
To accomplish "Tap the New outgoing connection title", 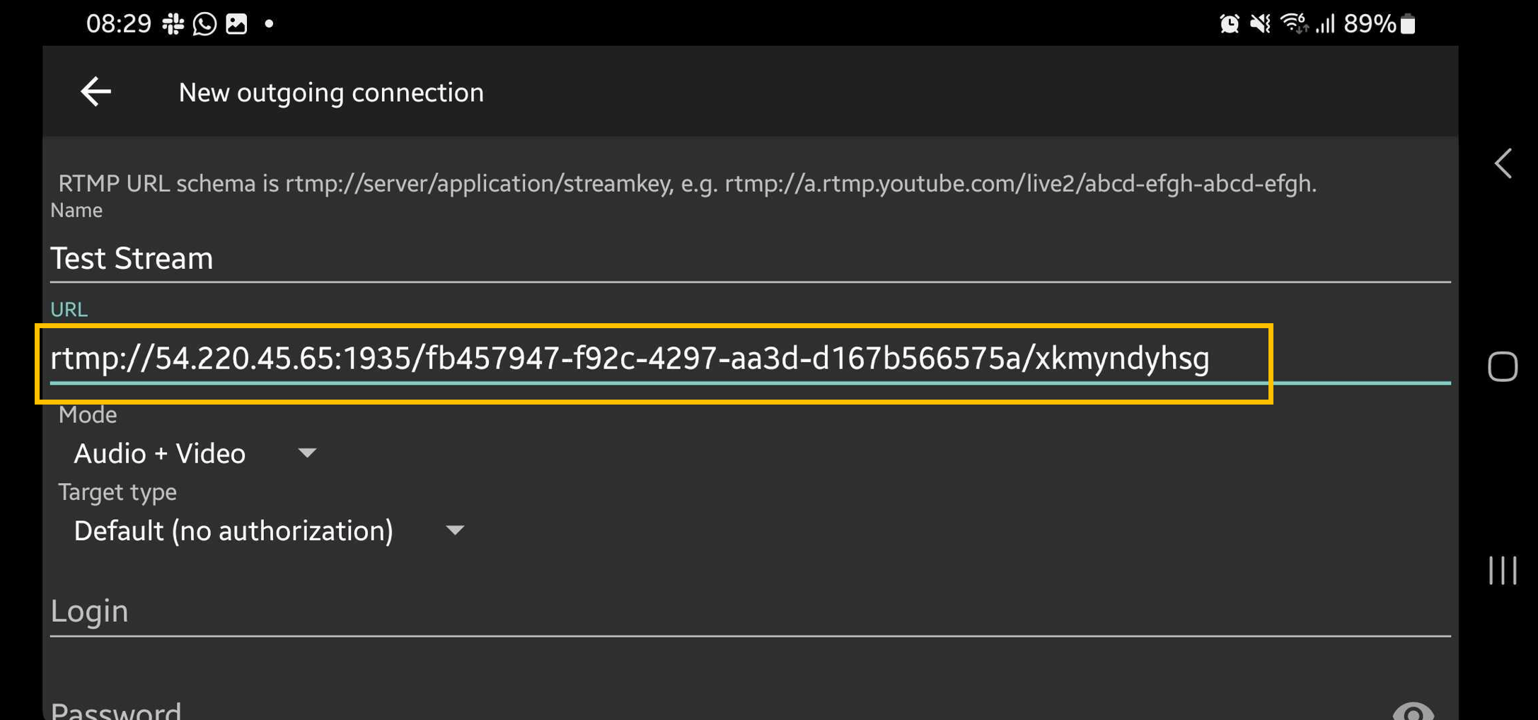I will (331, 93).
